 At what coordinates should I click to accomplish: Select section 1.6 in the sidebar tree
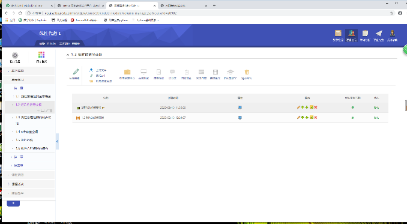pos(32,148)
